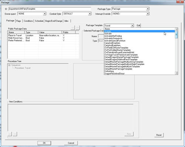This screenshot has width=185, height=147.
Task: Select the Begin/End/Change tab
Action: [x=54, y=21]
